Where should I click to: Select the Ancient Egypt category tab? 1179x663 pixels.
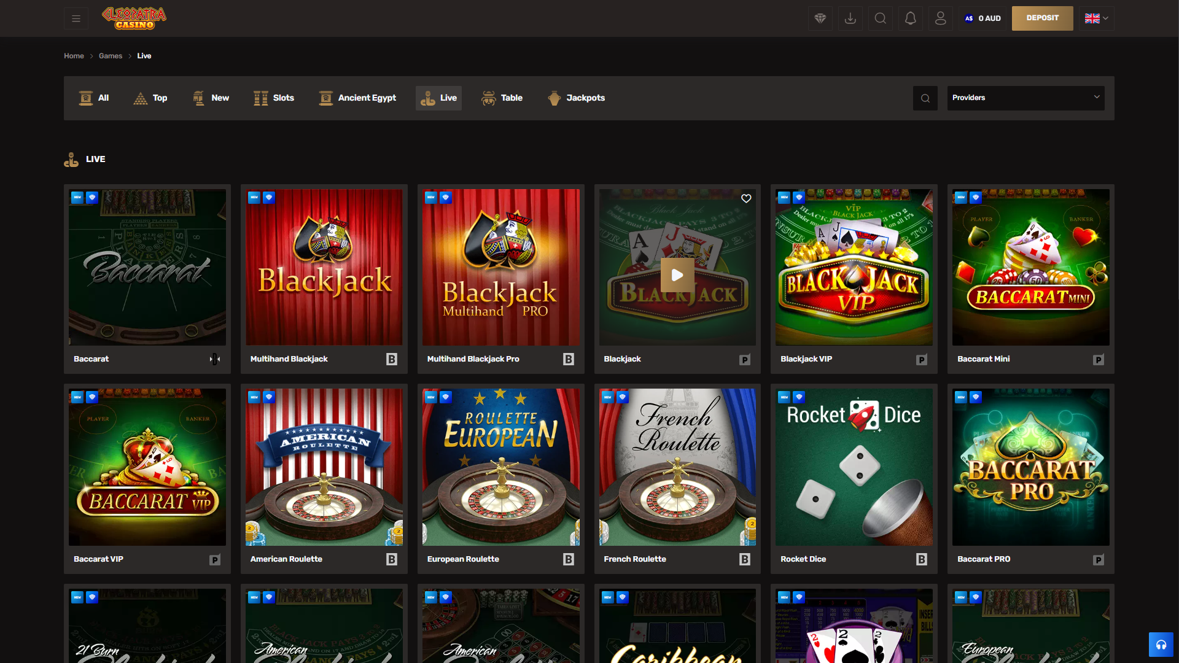pos(357,98)
